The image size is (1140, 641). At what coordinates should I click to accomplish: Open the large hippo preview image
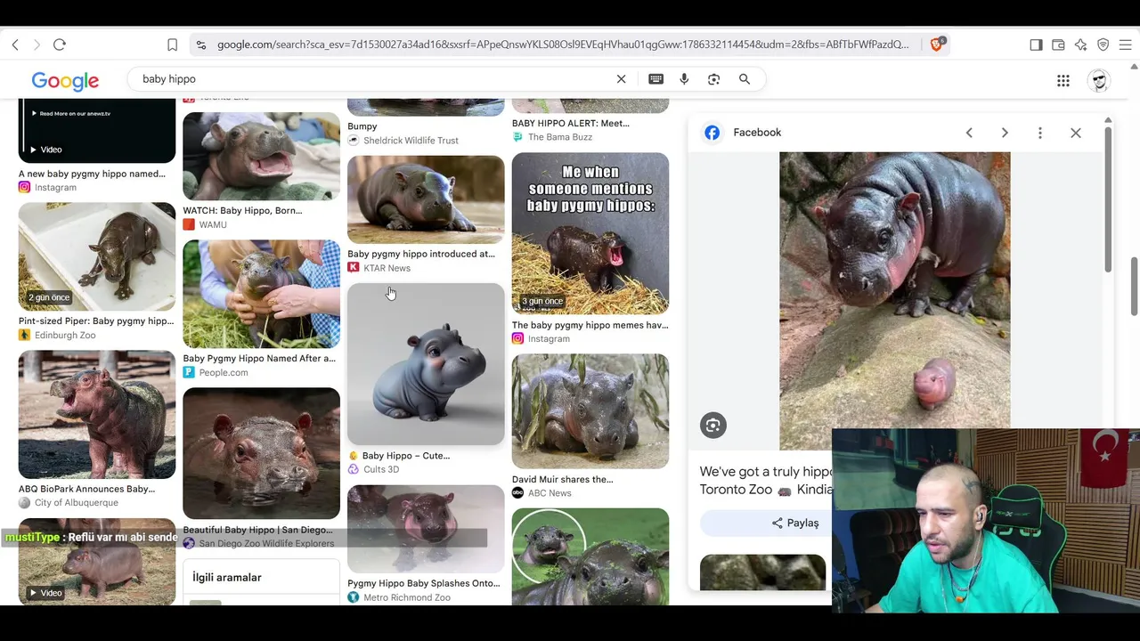pyautogui.click(x=895, y=301)
